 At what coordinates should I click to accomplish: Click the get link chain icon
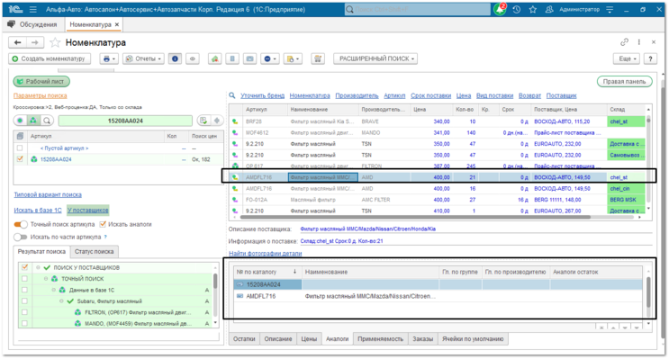click(x=624, y=41)
